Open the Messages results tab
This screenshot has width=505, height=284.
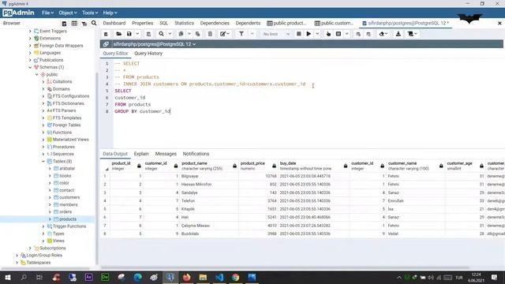coord(166,154)
